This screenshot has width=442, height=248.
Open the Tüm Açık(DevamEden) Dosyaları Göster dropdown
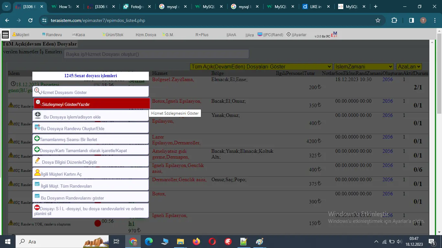click(261, 67)
